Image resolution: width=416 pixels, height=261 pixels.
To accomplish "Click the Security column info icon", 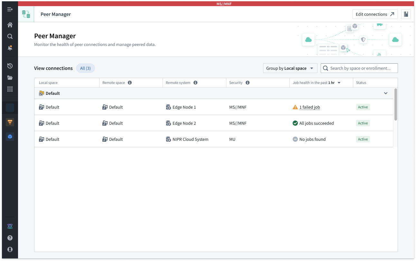I will click(248, 83).
